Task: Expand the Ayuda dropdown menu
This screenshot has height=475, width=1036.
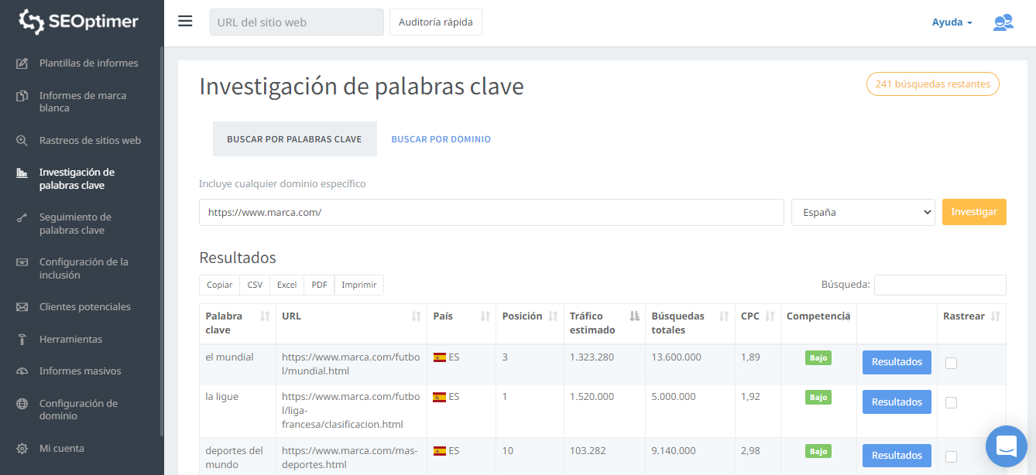Action: (x=952, y=22)
